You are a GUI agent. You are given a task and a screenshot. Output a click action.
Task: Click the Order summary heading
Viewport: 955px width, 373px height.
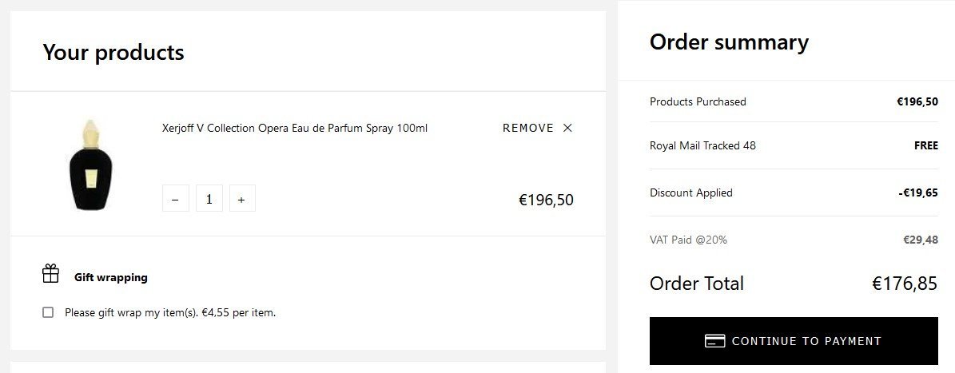[729, 42]
